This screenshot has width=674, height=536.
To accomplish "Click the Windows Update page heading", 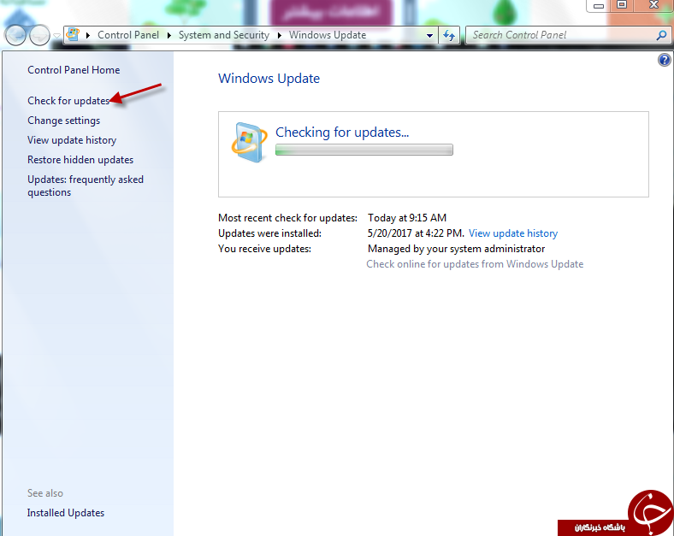I will 269,79.
